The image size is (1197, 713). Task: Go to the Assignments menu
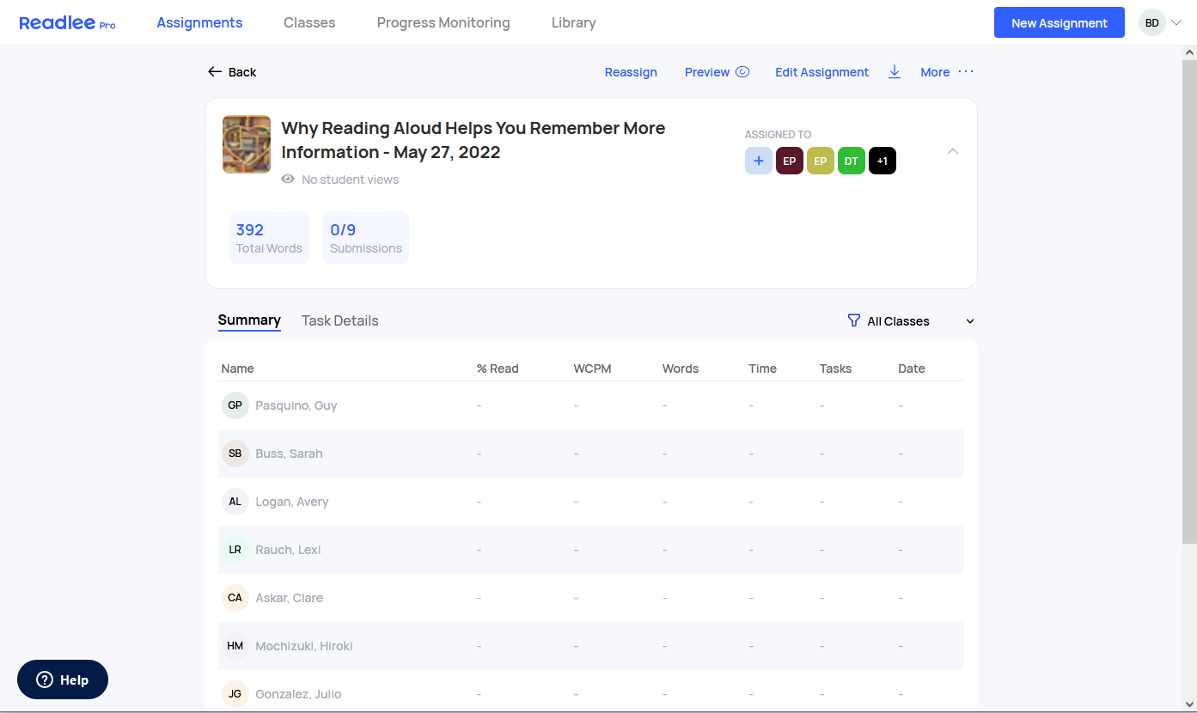click(x=199, y=23)
